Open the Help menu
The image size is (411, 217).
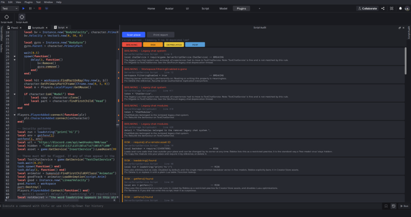59,2
